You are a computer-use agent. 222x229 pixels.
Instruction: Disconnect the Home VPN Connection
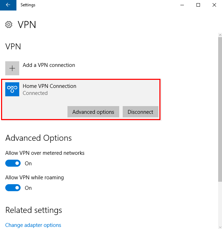point(141,112)
